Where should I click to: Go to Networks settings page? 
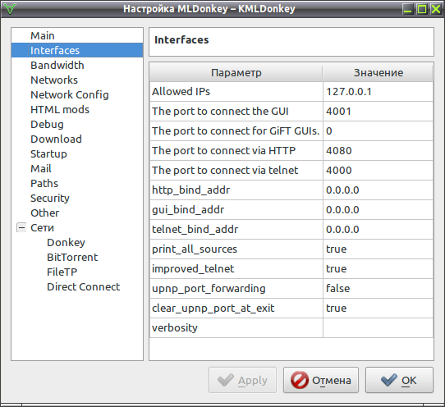[x=54, y=80]
